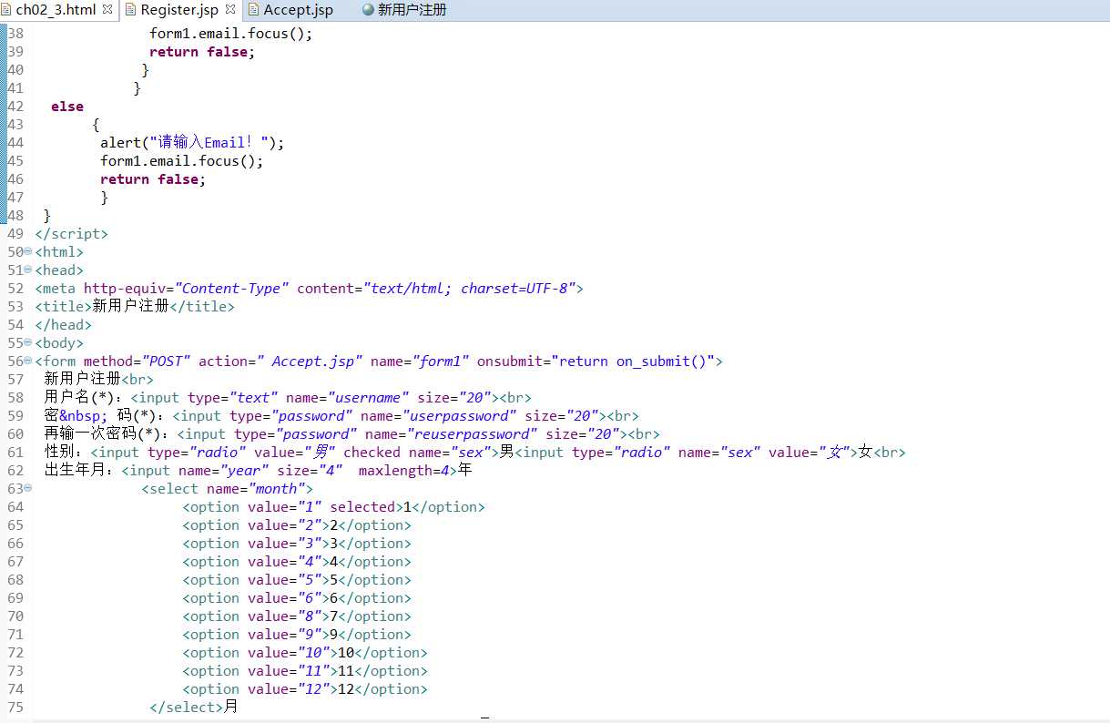The image size is (1110, 723).
Task: Click the alert("请输入Email！") statement
Action: pos(192,143)
